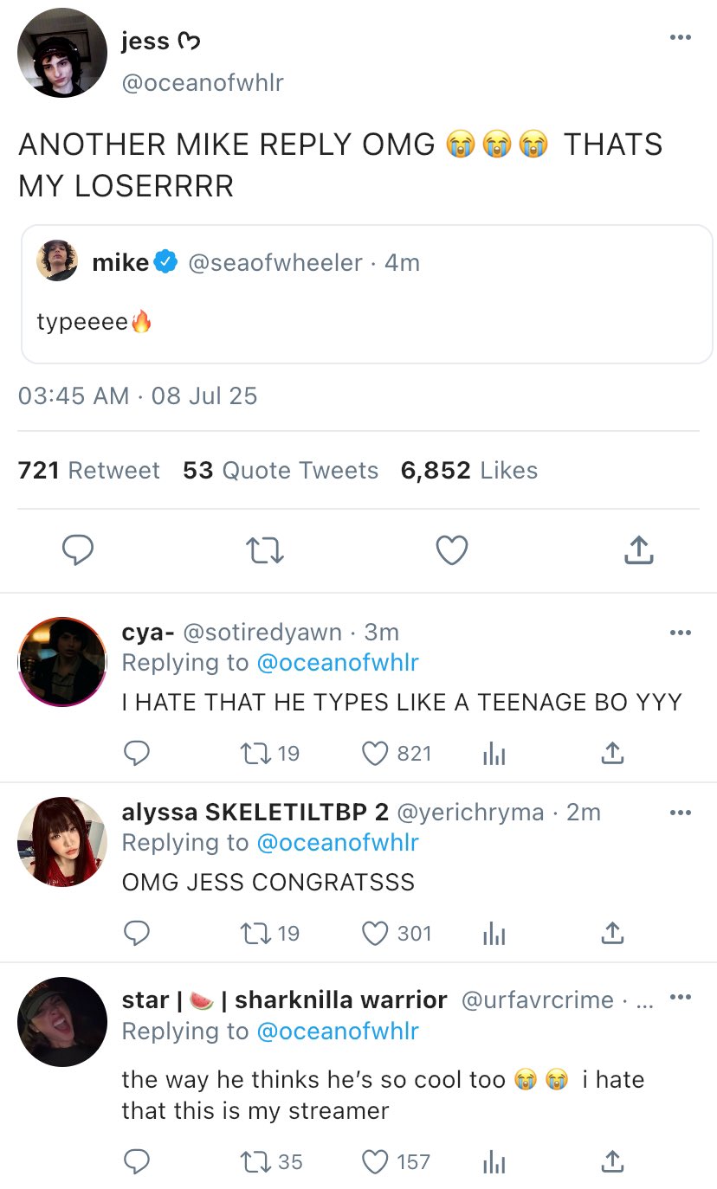Open the 721 Retweet list
The height and width of the screenshot is (1189, 717).
click(x=88, y=470)
